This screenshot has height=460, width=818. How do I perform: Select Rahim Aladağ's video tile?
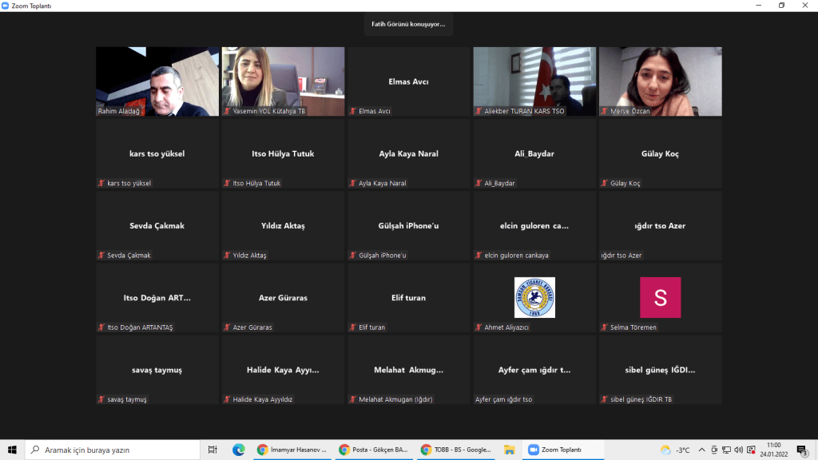click(157, 81)
